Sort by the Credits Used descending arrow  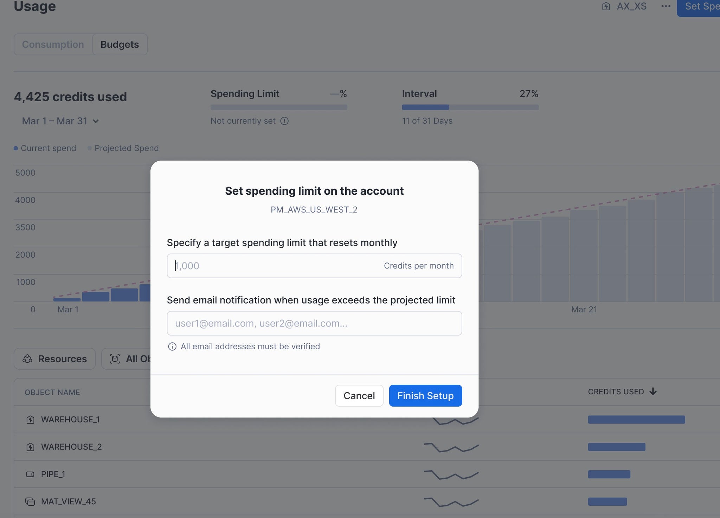pos(653,391)
